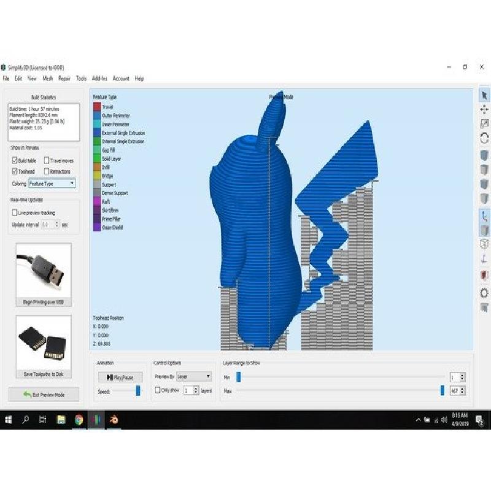The image size is (491, 491).
Task: Toggle solid model rendering icon
Action: coord(484,230)
